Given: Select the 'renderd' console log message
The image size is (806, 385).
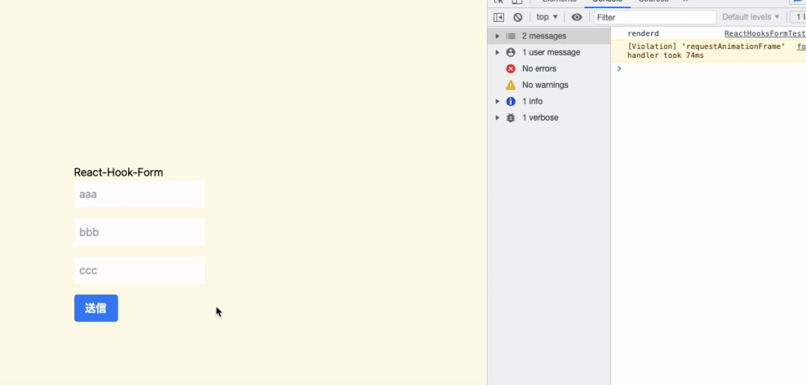Looking at the screenshot, I should click(x=642, y=34).
